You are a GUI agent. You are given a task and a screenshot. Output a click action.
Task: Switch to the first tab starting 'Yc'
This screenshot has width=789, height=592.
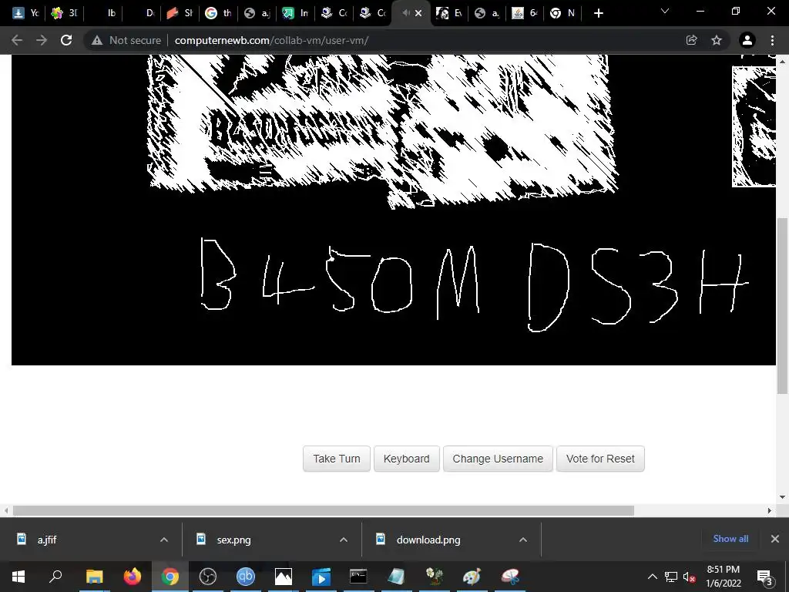[25, 13]
